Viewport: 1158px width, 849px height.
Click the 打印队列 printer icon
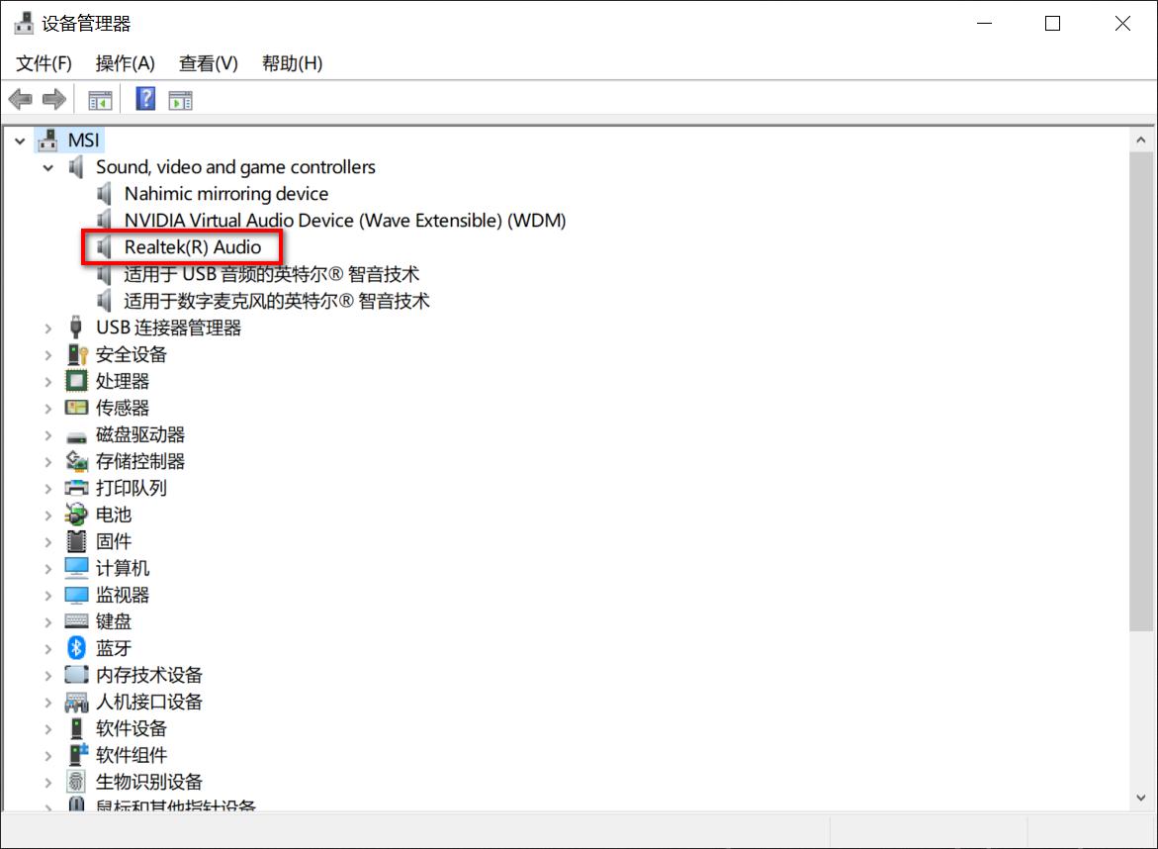75,488
